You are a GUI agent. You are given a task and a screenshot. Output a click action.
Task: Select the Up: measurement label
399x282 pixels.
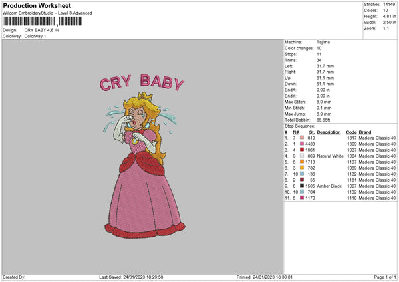coord(288,78)
